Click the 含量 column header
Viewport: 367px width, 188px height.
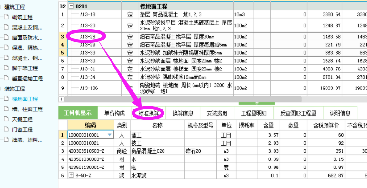268,125
